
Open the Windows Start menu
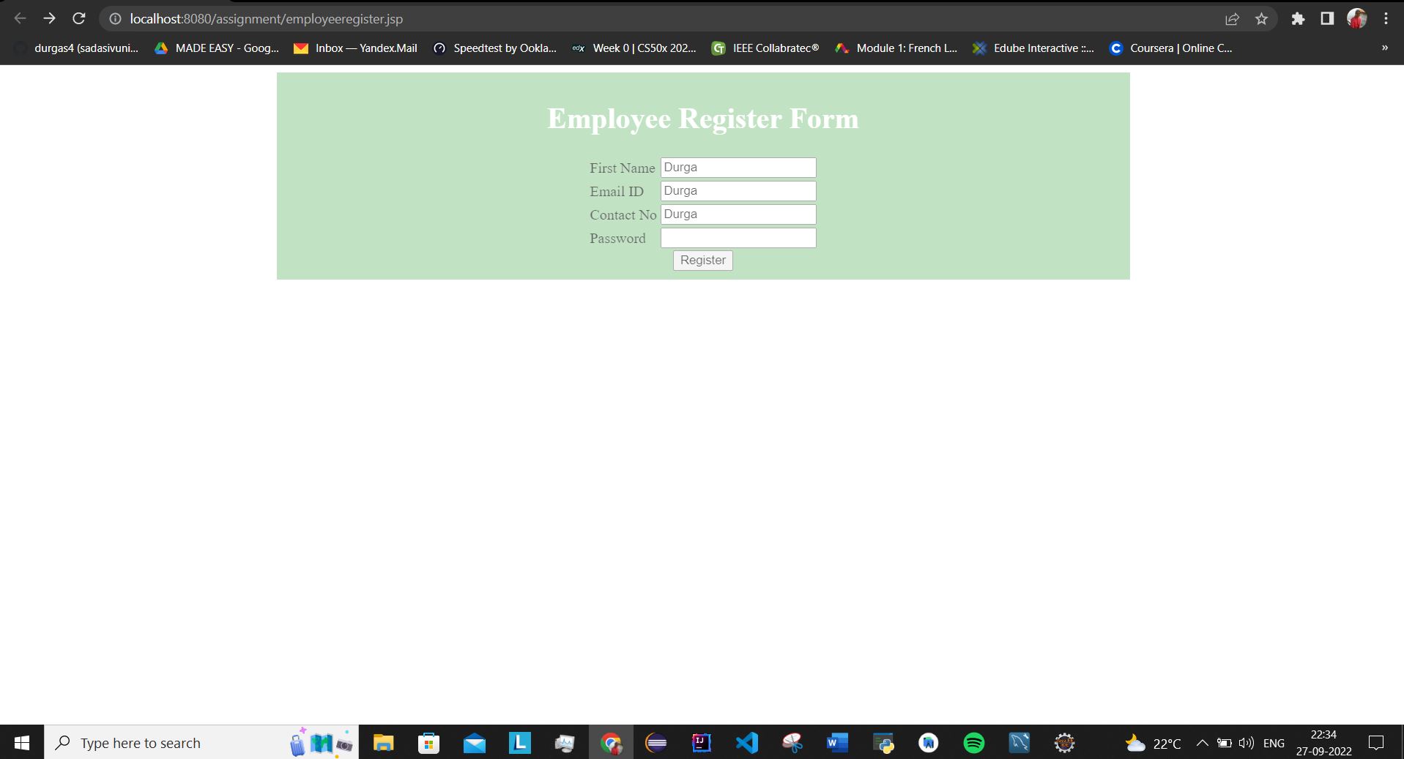[x=21, y=742]
